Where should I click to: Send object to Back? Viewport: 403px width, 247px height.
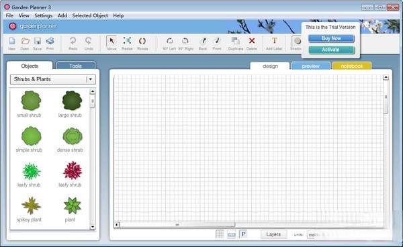203,41
